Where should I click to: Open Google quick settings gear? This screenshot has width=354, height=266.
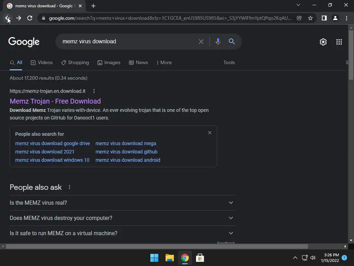click(x=323, y=42)
